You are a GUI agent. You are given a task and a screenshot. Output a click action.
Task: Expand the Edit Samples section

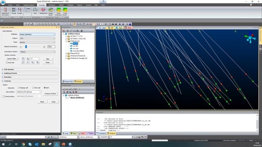(30, 69)
